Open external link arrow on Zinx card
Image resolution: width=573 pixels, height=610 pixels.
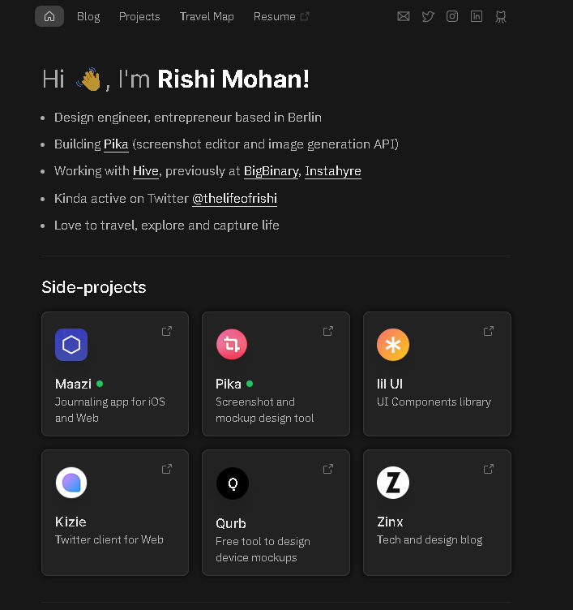click(x=489, y=469)
